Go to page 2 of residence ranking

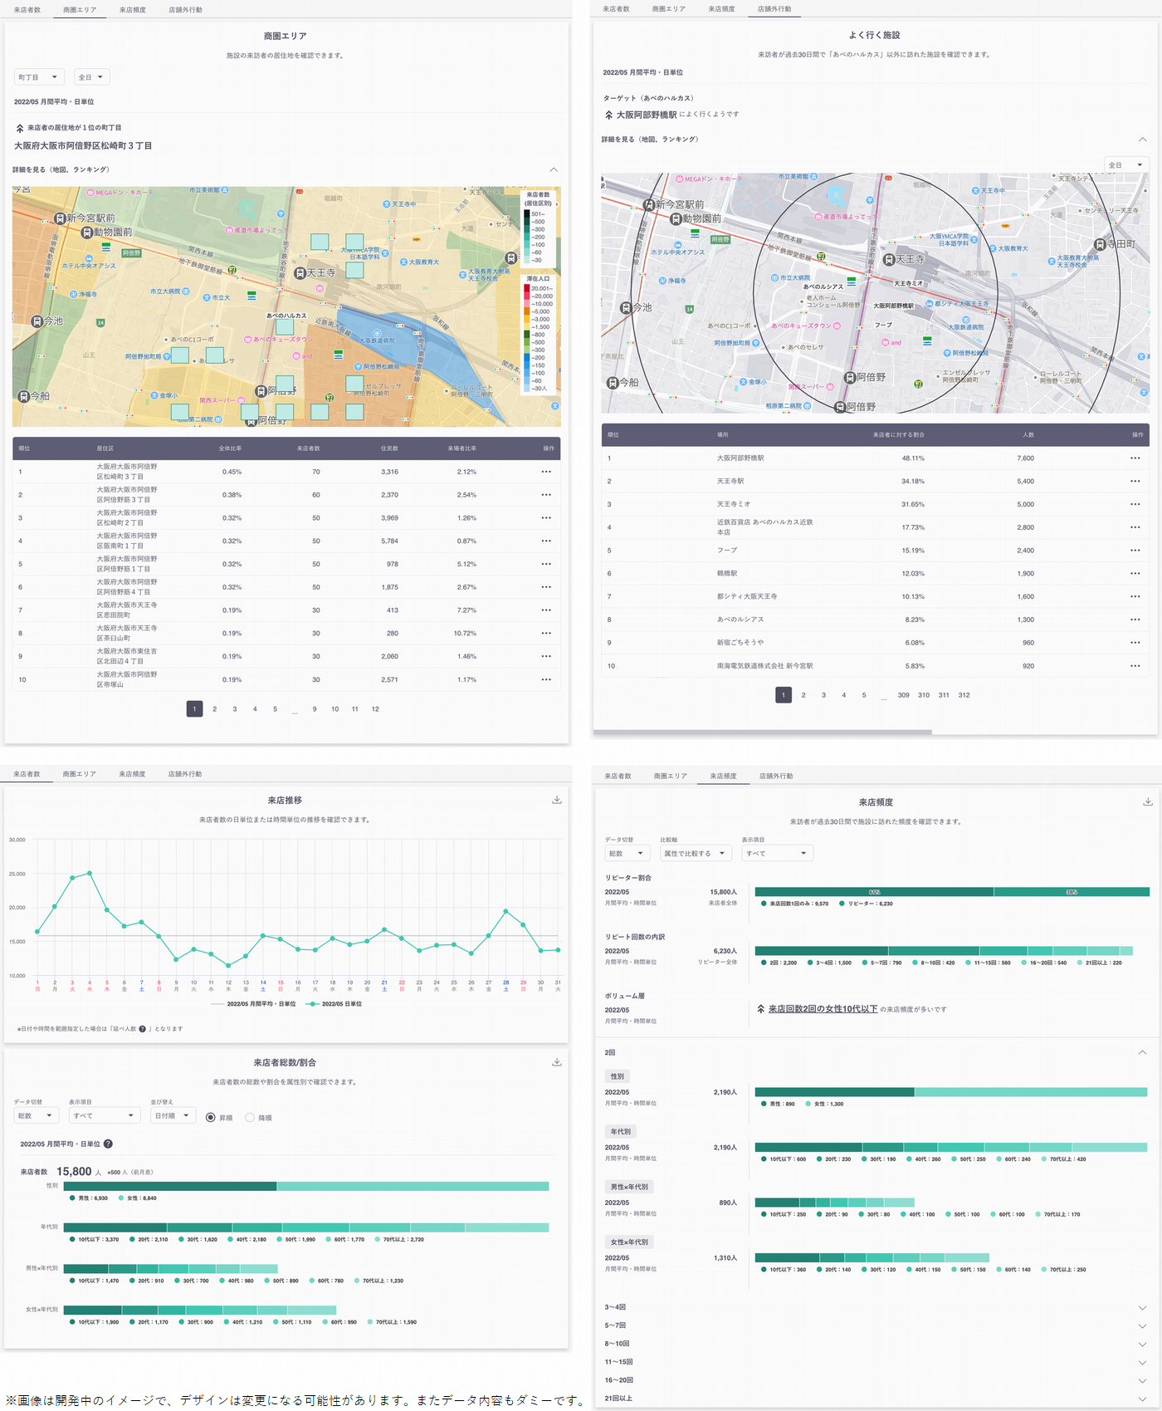[215, 709]
